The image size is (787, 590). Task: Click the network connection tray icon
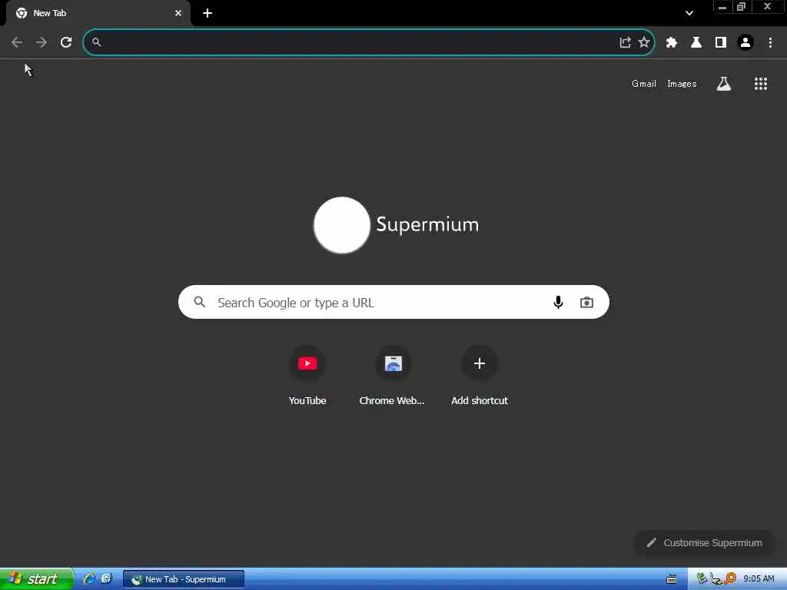[x=716, y=579]
